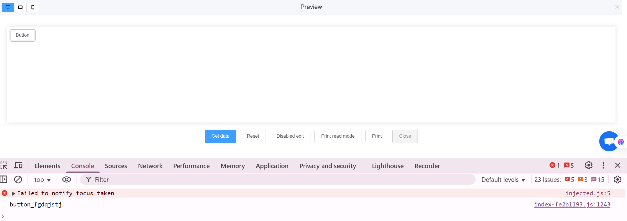The image size is (627, 221).
Task: Open the Default levels dropdown
Action: click(x=503, y=180)
